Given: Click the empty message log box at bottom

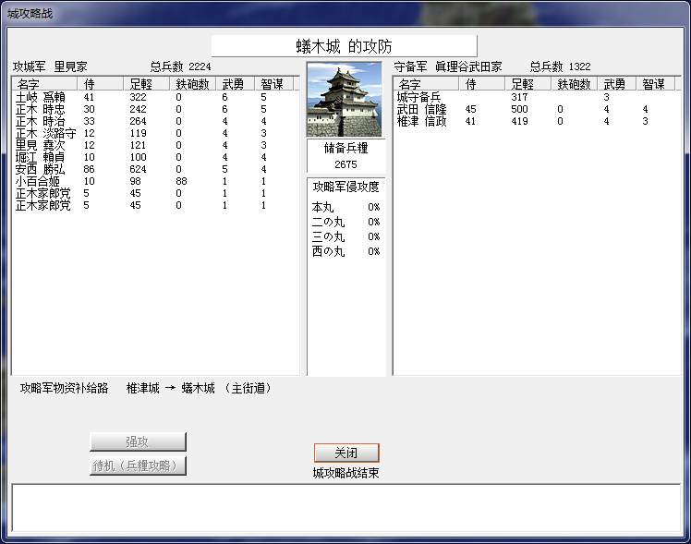Looking at the screenshot, I should tap(345, 507).
